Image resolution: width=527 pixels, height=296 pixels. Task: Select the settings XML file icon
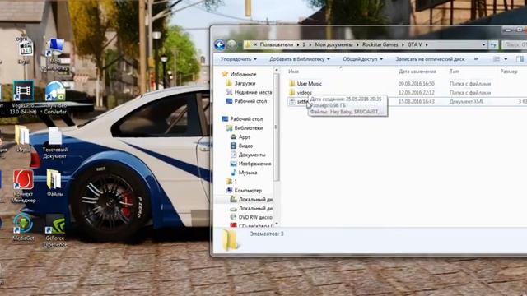[291, 101]
